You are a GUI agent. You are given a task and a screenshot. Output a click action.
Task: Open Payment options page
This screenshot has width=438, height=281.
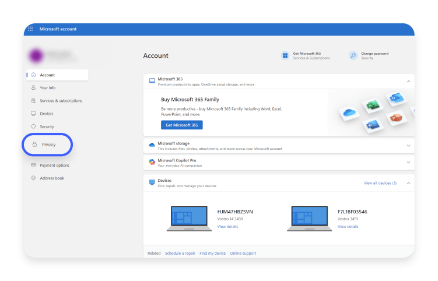[54, 165]
